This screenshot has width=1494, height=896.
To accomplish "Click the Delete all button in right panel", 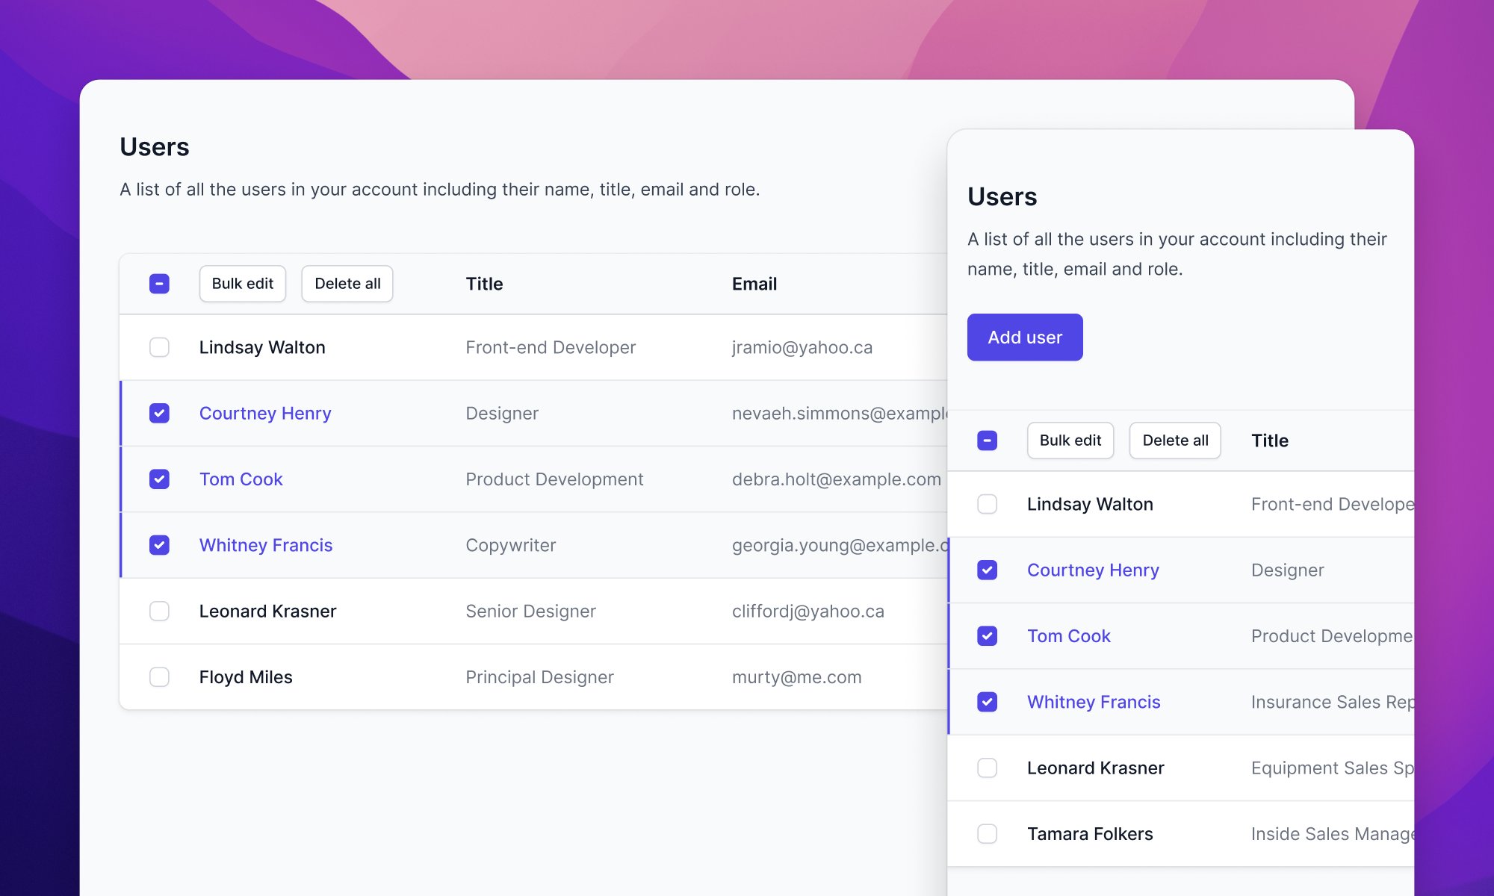I will click(1175, 438).
